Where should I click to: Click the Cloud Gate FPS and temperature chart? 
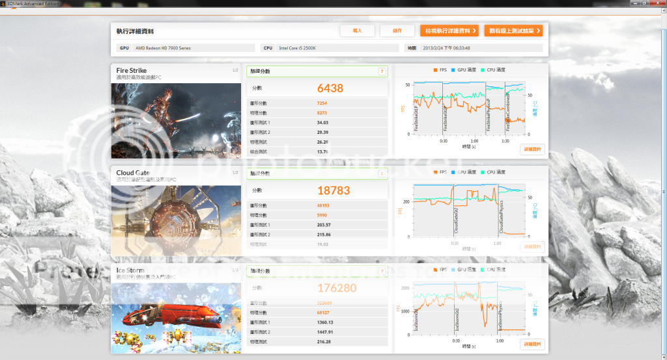click(x=469, y=211)
